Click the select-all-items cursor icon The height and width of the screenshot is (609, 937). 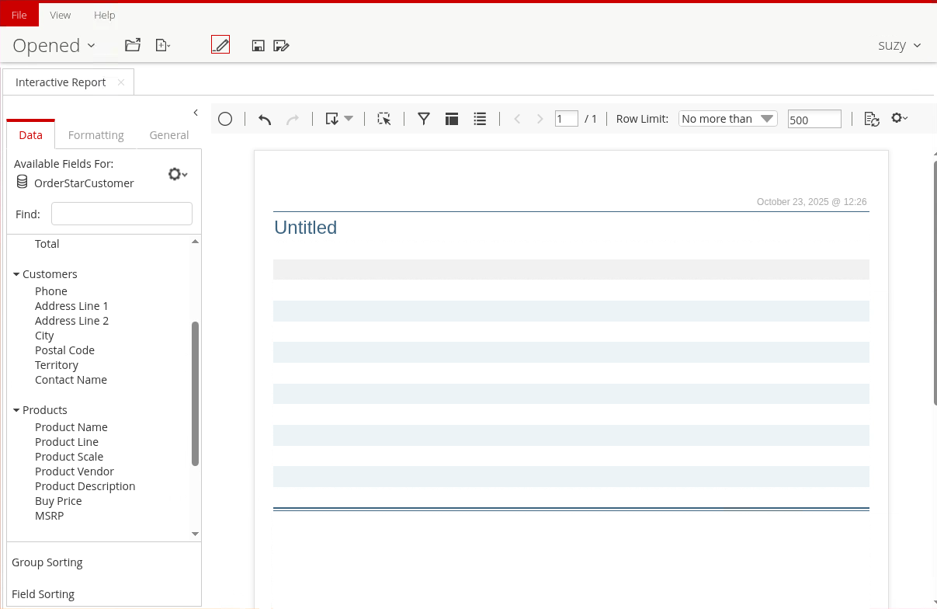click(x=383, y=119)
